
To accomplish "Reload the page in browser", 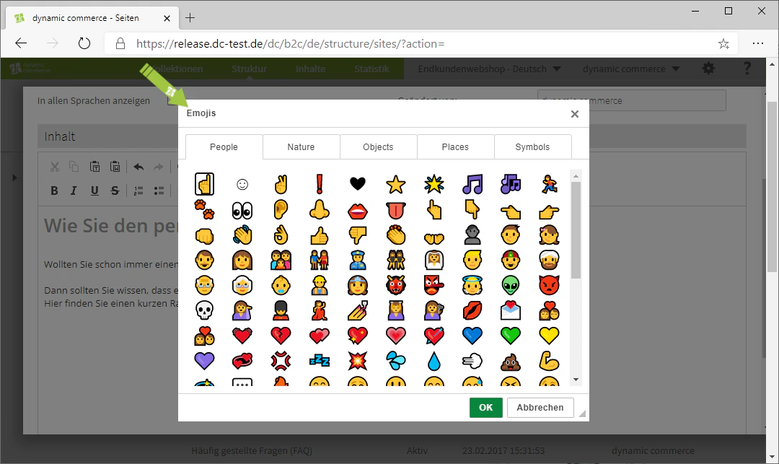I will (x=84, y=44).
